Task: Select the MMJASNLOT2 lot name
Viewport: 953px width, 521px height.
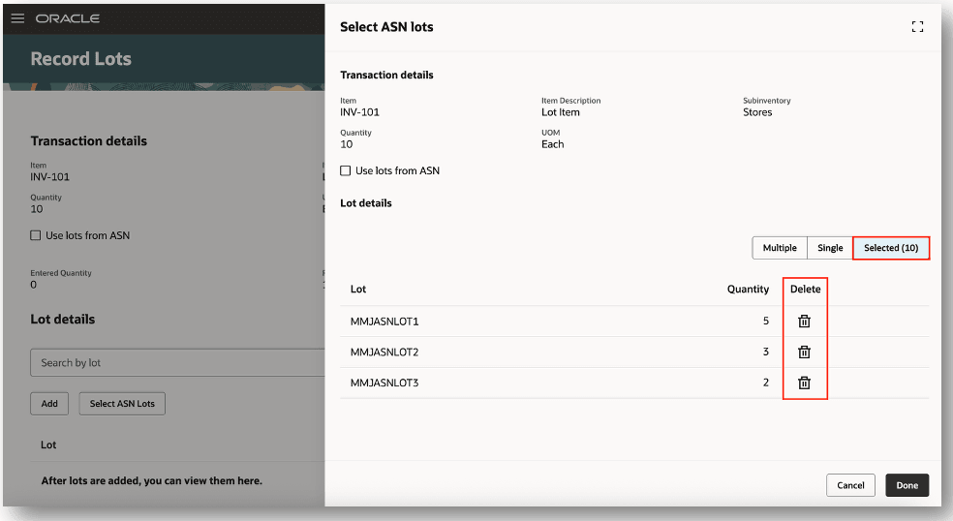Action: click(x=384, y=352)
